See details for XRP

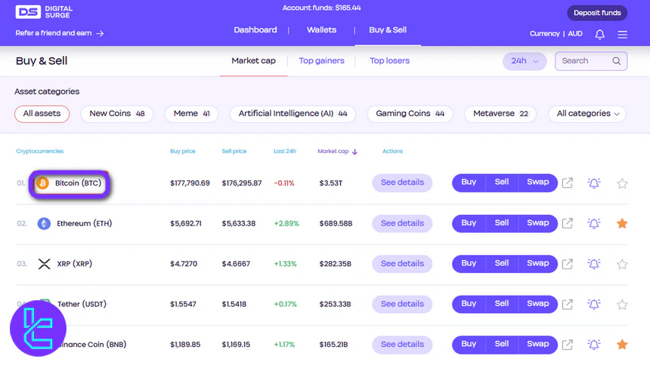[x=402, y=264]
